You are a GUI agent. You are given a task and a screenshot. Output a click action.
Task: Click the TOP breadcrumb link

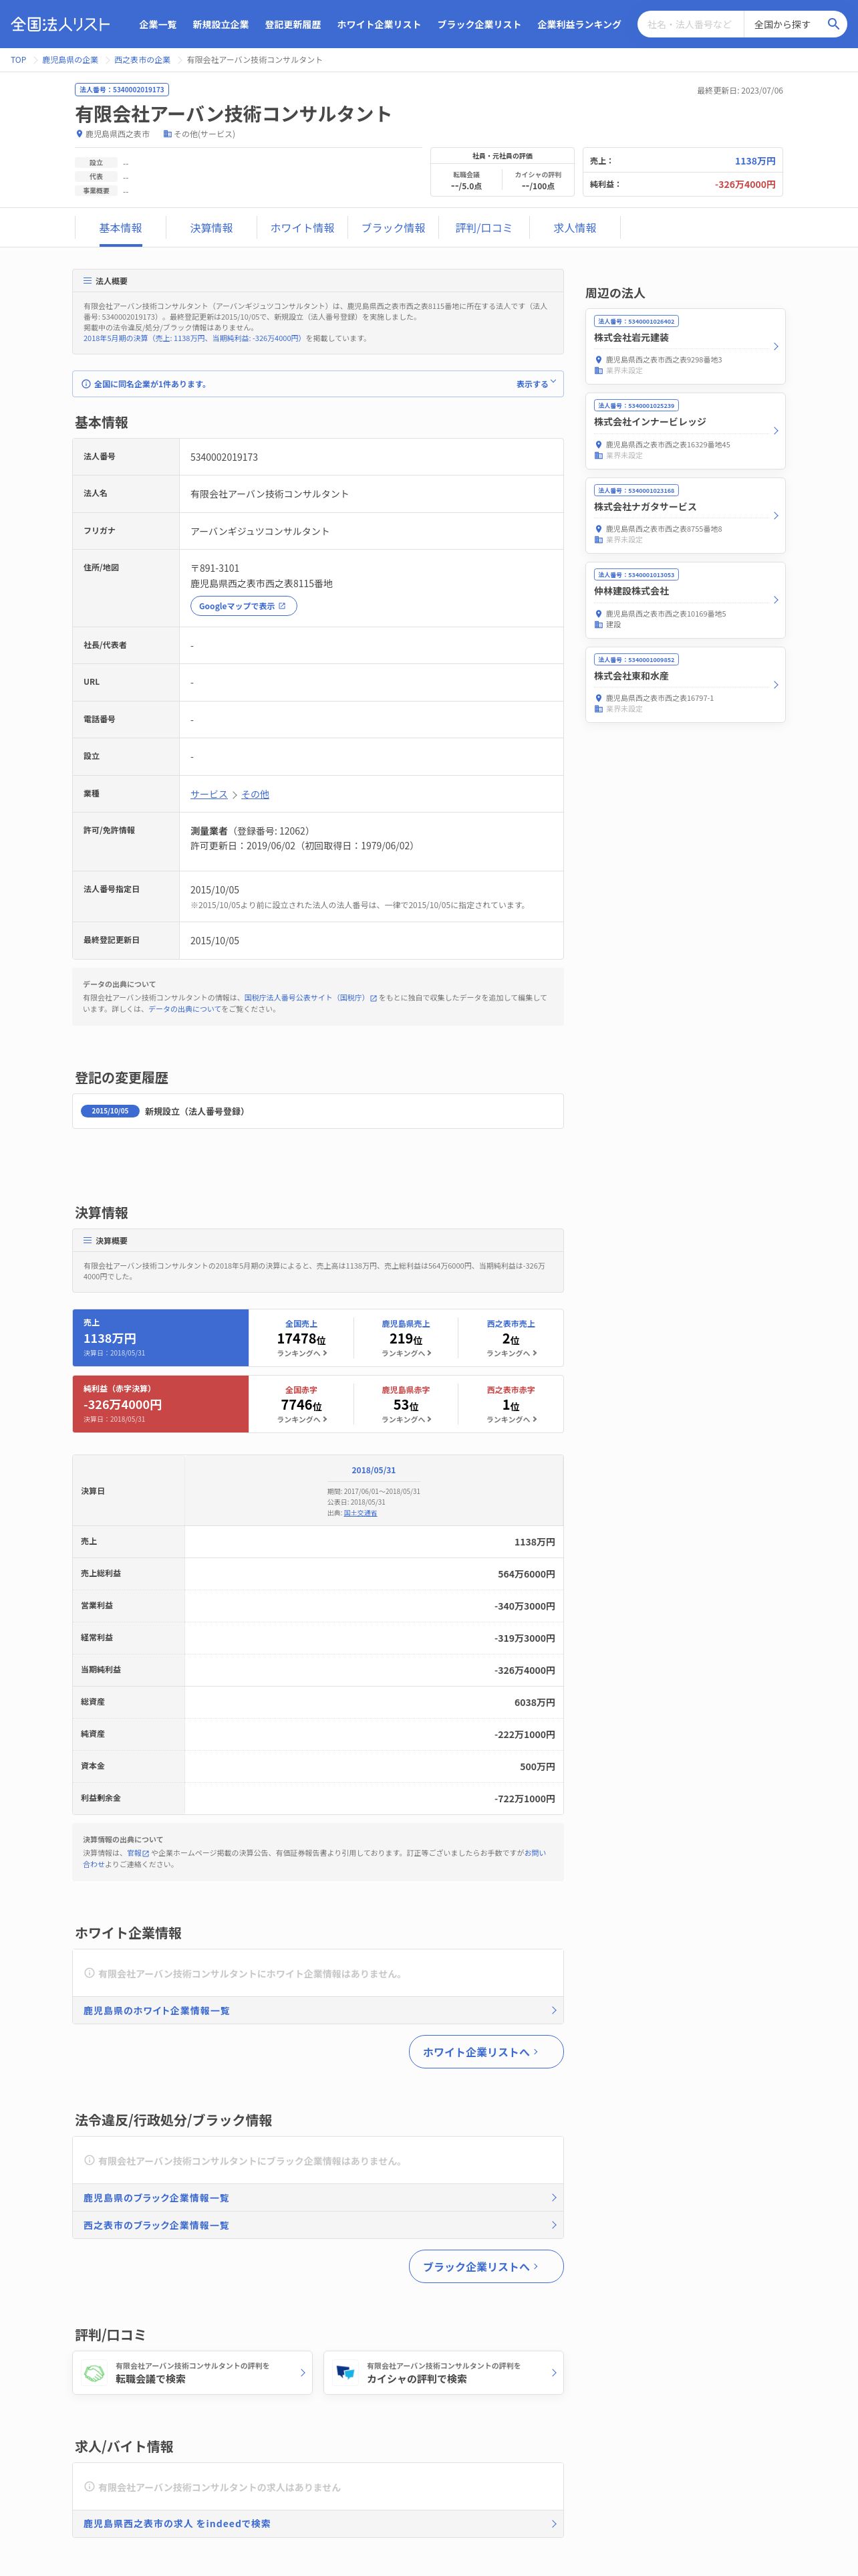pyautogui.click(x=18, y=60)
